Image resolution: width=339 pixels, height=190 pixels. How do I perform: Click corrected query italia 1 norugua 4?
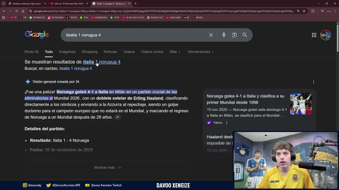coord(102,62)
